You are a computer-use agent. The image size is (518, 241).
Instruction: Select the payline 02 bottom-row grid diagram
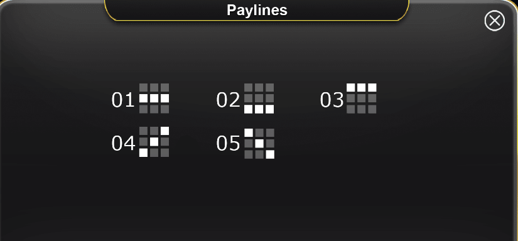(259, 99)
